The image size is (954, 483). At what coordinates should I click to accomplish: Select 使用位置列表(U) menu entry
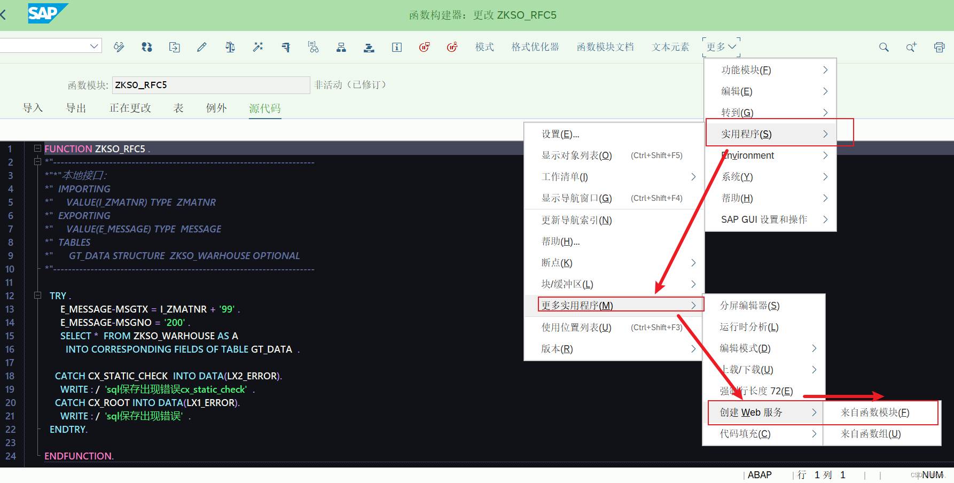pyautogui.click(x=614, y=328)
